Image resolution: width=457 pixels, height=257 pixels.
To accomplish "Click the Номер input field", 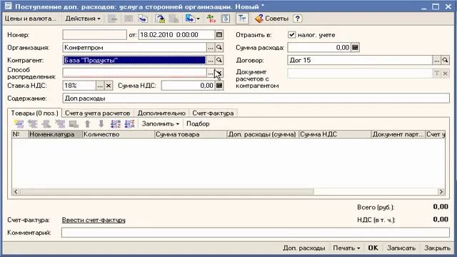I will point(94,35).
